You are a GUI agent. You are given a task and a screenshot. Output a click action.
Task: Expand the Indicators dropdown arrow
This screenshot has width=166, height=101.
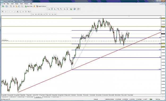pos(72,9)
